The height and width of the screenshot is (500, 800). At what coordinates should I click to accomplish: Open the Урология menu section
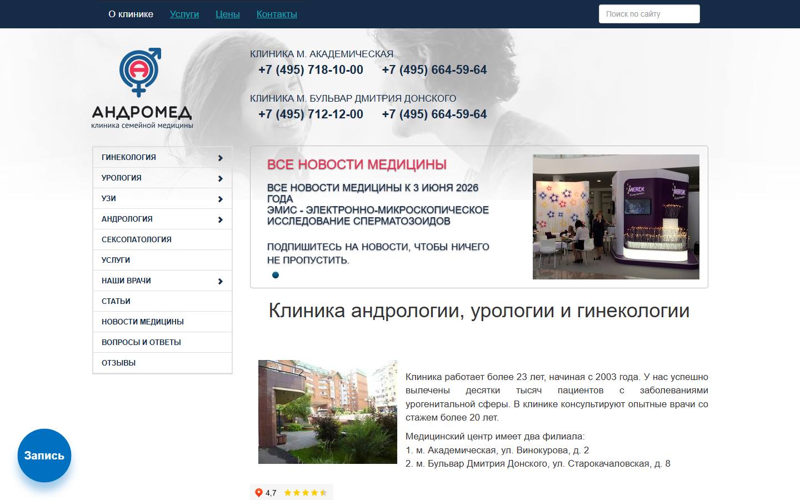[x=162, y=178]
